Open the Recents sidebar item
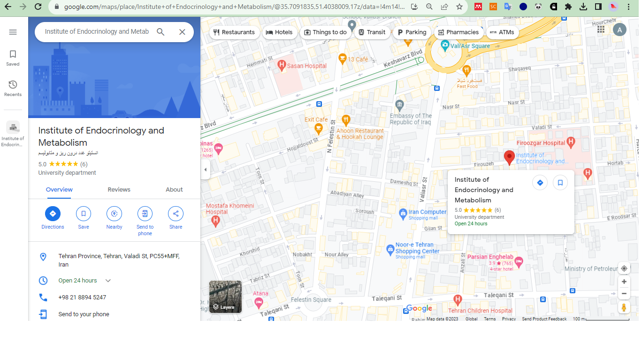This screenshot has height=342, width=642. [x=13, y=88]
